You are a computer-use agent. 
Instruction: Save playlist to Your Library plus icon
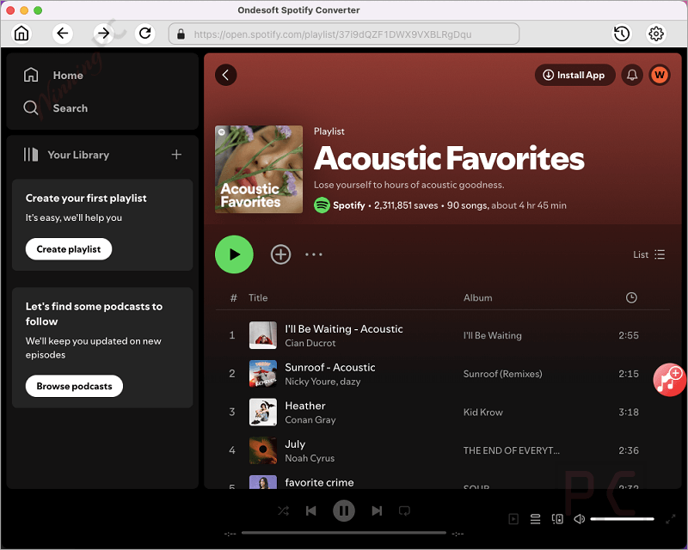281,254
